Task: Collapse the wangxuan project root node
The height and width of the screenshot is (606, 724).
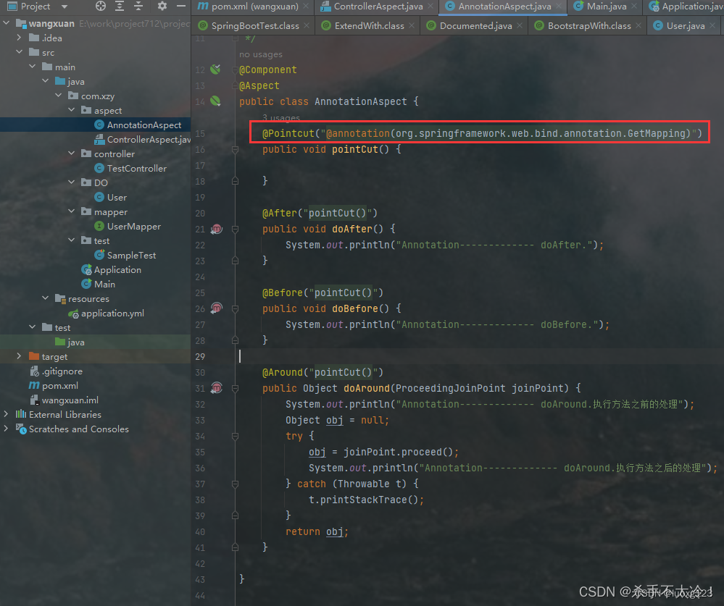Action: pos(7,23)
